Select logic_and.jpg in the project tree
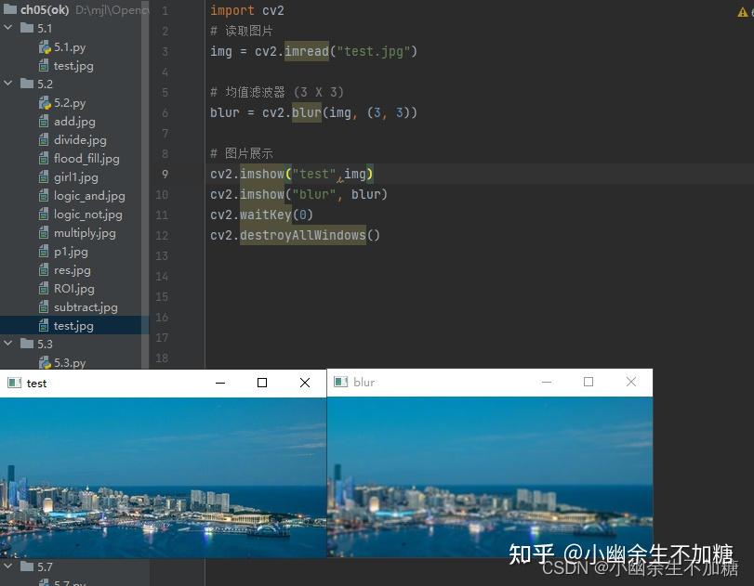754x586 pixels. click(88, 195)
